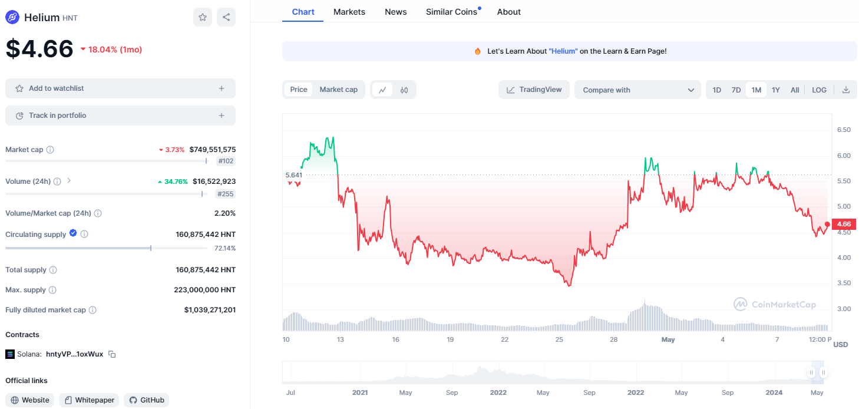Expand Volume (24h) details chevron
859x409 pixels.
(x=69, y=181)
